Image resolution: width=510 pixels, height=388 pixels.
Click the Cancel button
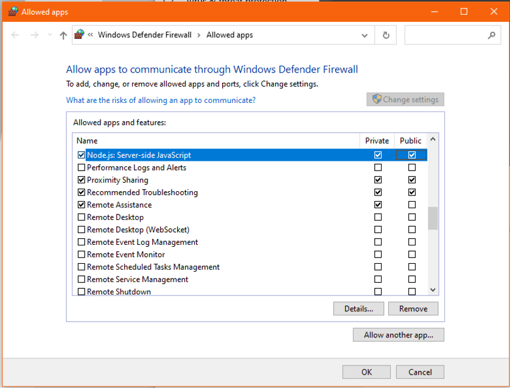coord(420,372)
